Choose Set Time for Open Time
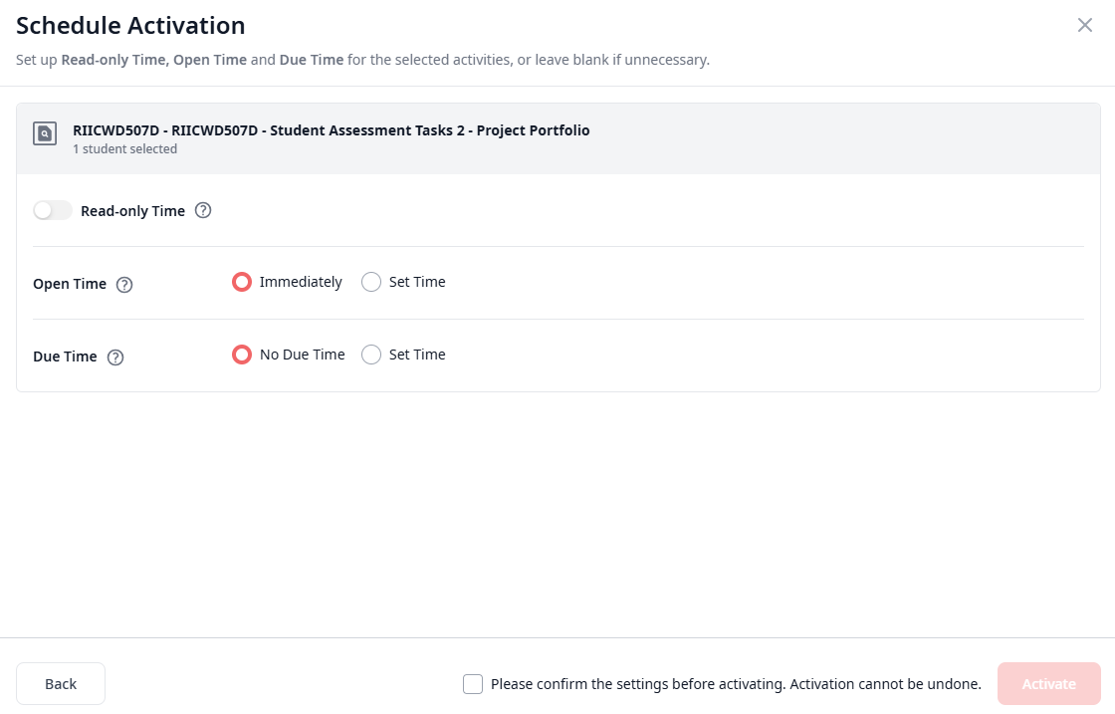Image resolution: width=1115 pixels, height=714 pixels. point(371,282)
